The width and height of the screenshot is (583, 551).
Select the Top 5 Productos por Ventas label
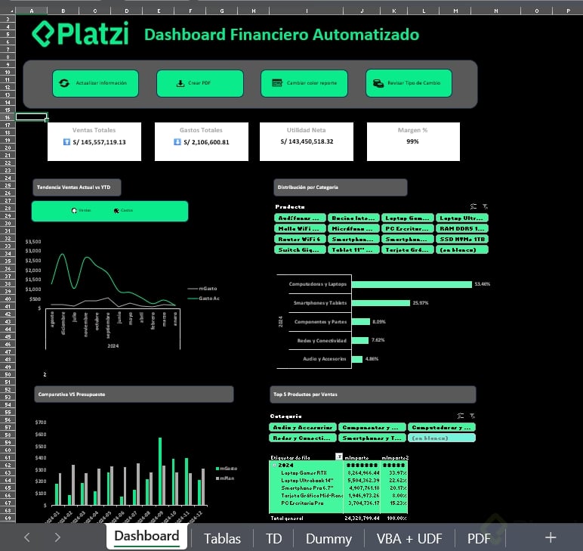(x=372, y=394)
